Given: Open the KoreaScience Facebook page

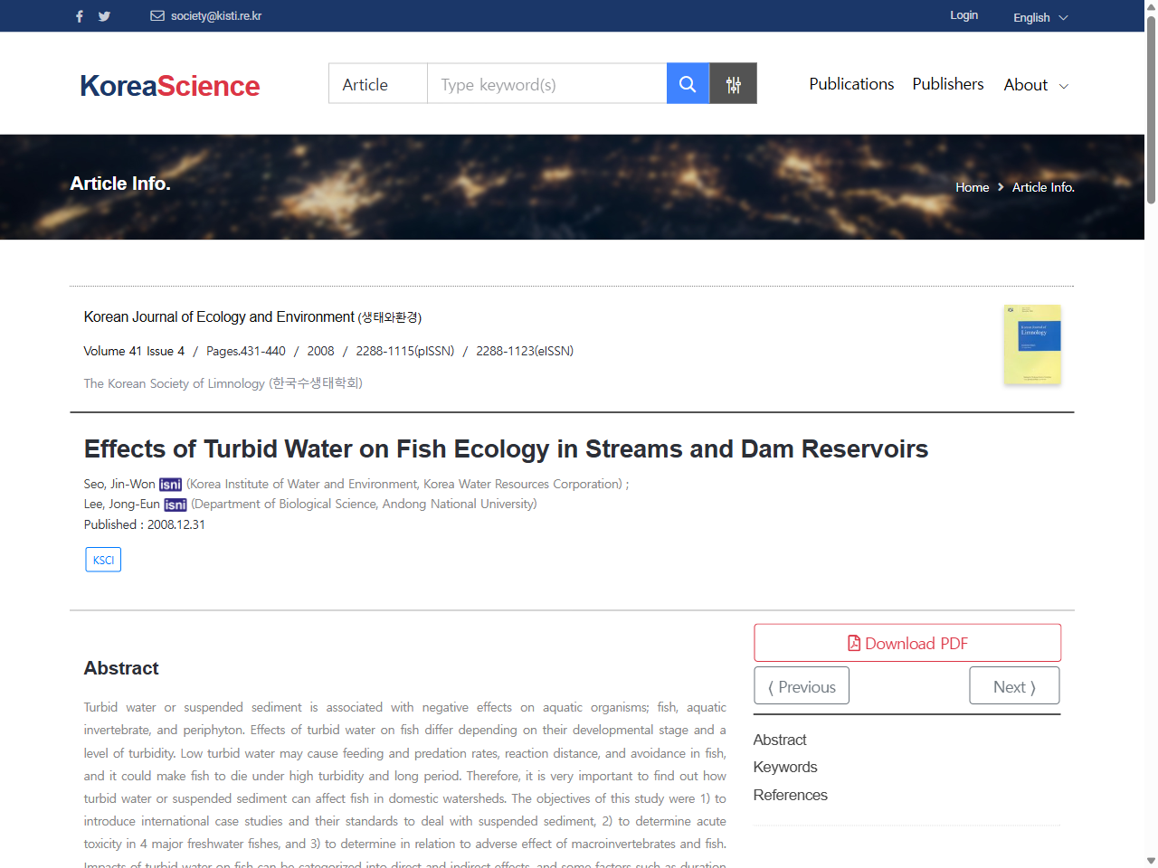Looking at the screenshot, I should 79,15.
